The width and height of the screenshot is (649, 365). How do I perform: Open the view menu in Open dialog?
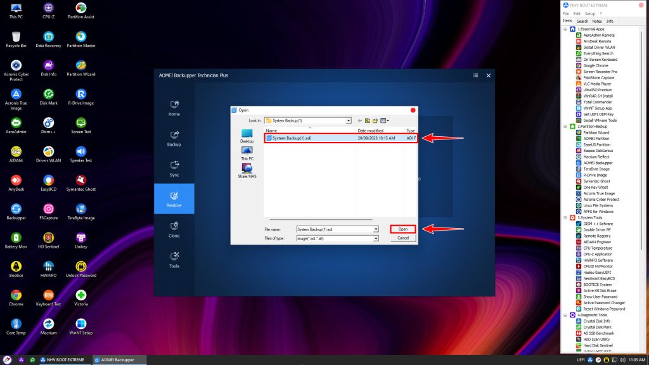[x=385, y=120]
